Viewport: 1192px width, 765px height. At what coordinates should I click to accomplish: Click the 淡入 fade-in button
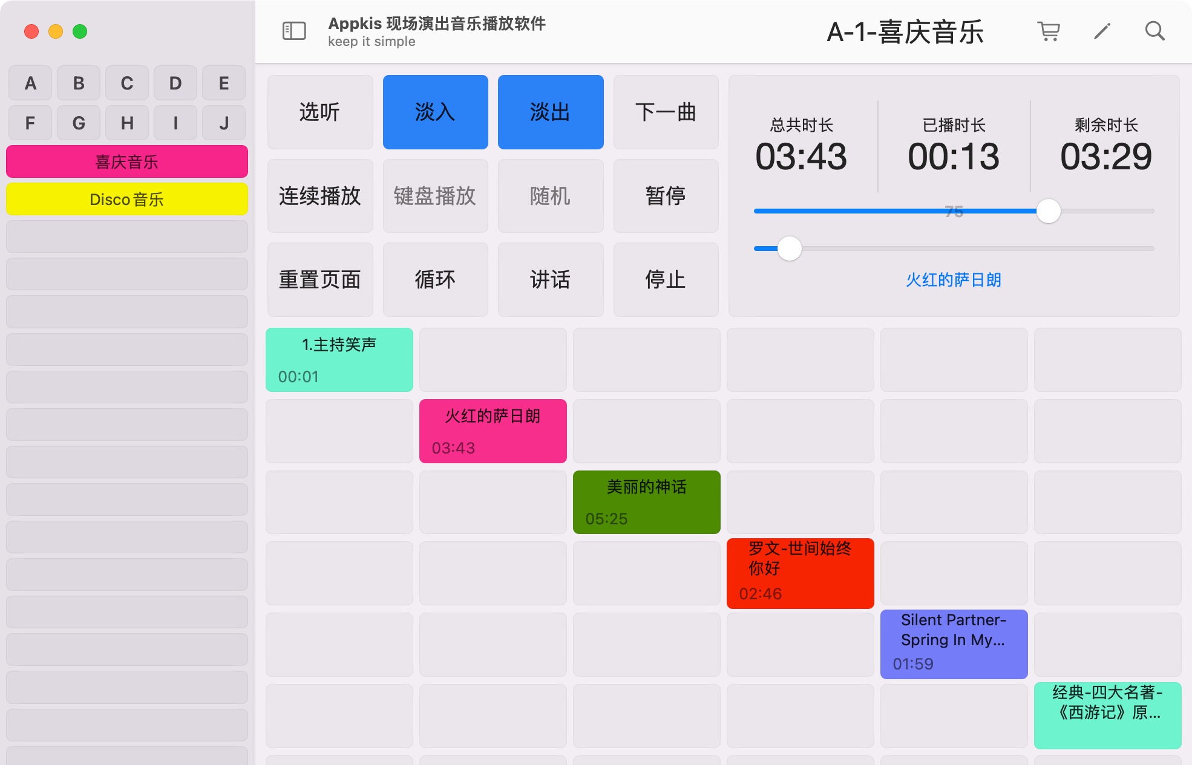click(x=435, y=112)
